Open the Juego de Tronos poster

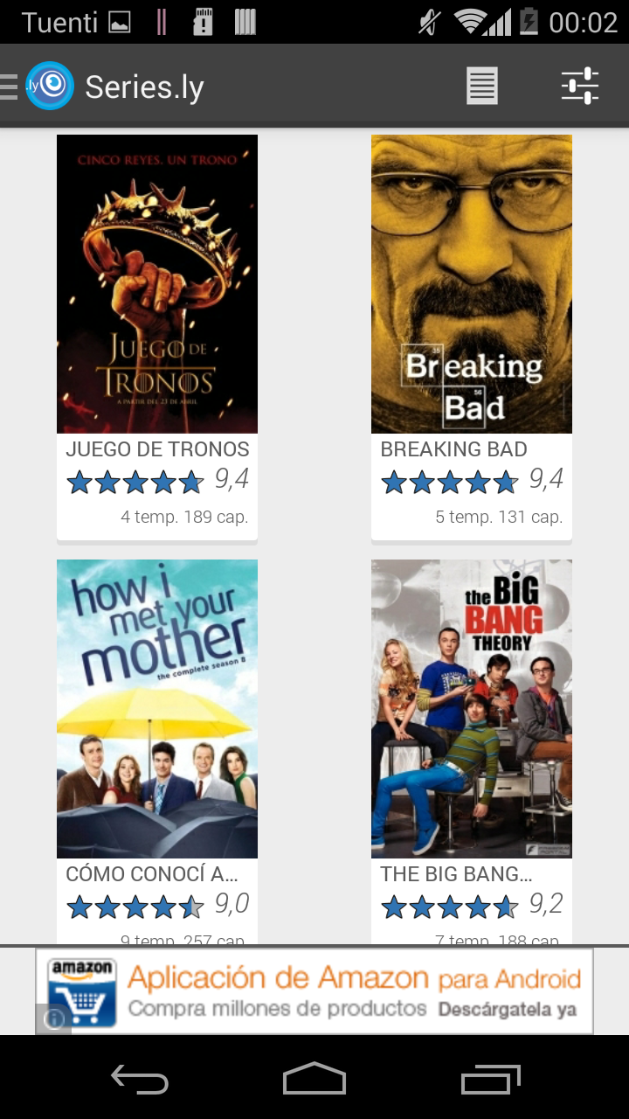pos(157,284)
